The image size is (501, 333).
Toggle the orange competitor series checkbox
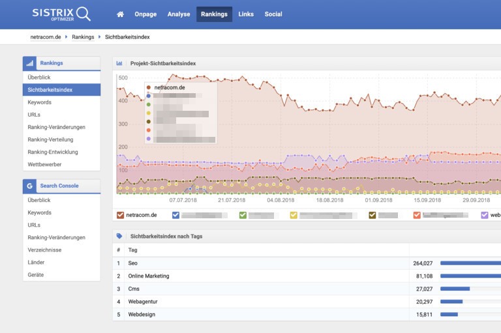point(417,215)
